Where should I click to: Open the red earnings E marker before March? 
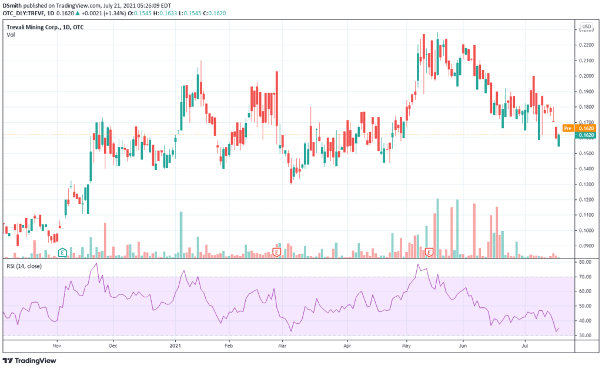(276, 253)
